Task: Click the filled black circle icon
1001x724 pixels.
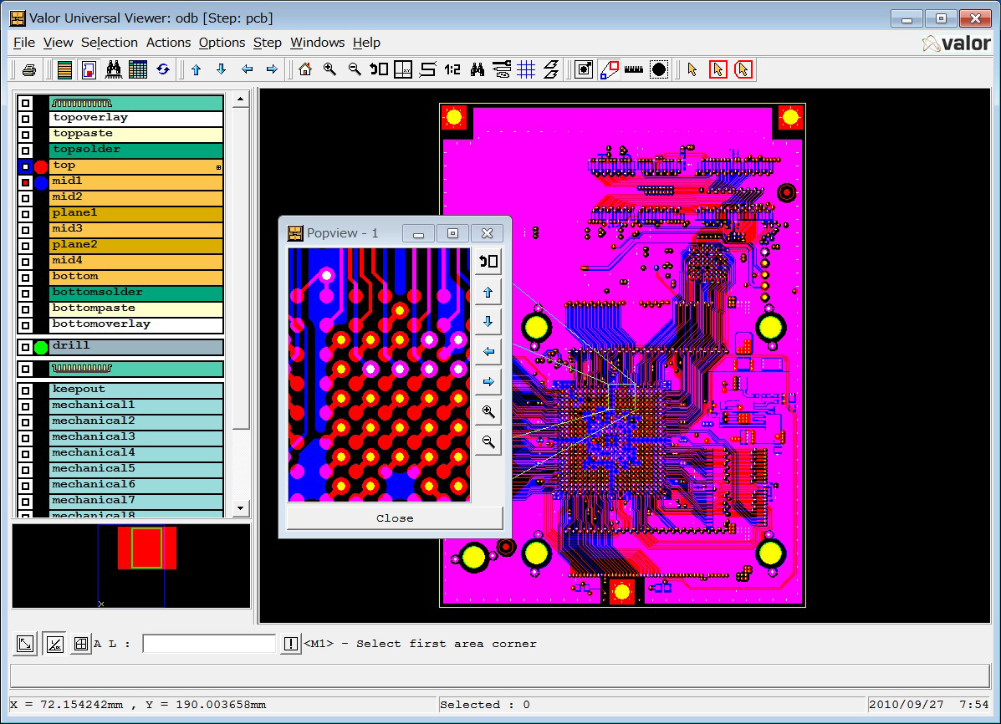Action: click(x=659, y=69)
